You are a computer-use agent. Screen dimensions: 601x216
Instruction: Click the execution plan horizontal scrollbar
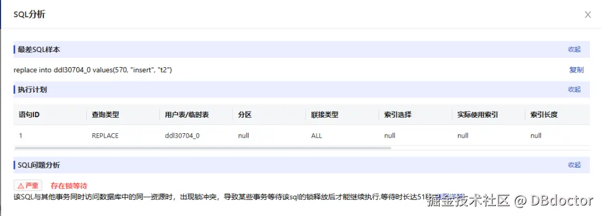pyautogui.click(x=203, y=148)
